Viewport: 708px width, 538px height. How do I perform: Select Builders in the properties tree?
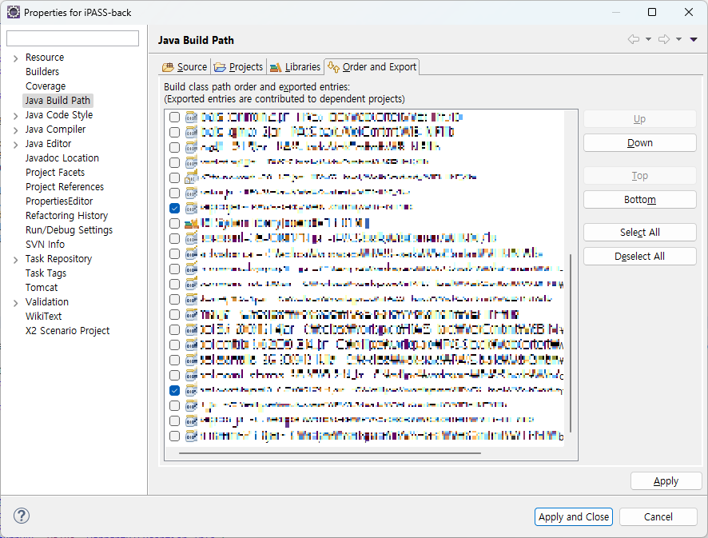click(42, 71)
